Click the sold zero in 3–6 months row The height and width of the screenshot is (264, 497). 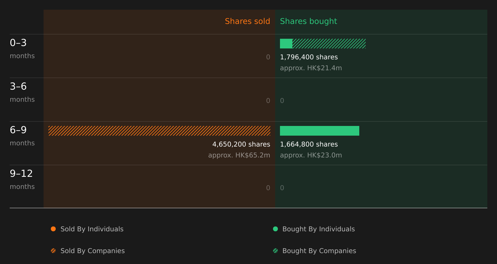tap(268, 101)
